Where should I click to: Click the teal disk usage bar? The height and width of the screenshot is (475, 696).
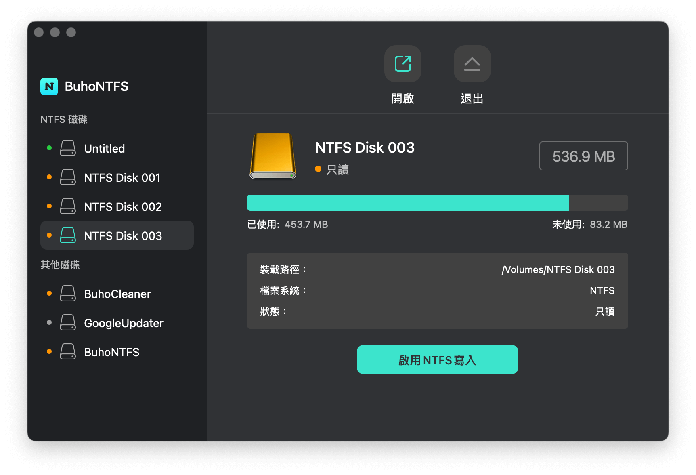click(408, 203)
